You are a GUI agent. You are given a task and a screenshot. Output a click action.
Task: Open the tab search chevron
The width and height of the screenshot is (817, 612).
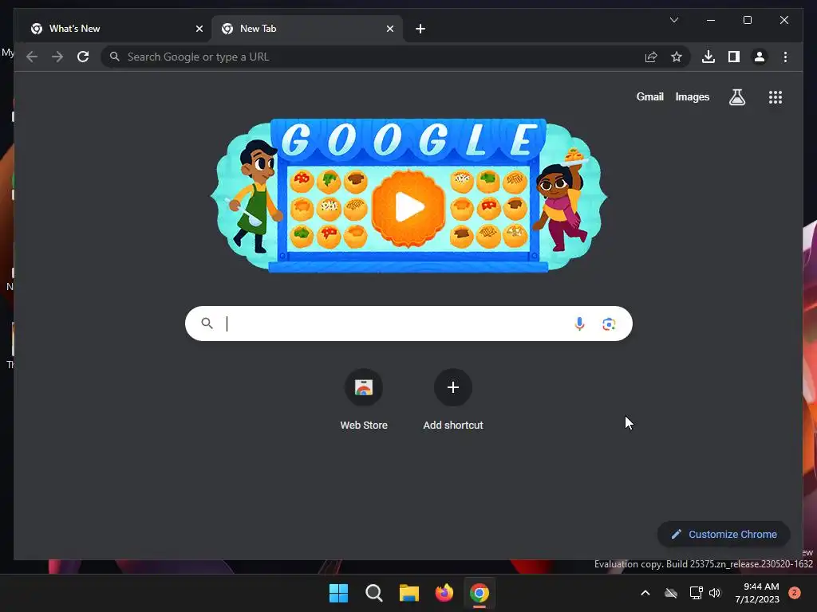tap(673, 20)
